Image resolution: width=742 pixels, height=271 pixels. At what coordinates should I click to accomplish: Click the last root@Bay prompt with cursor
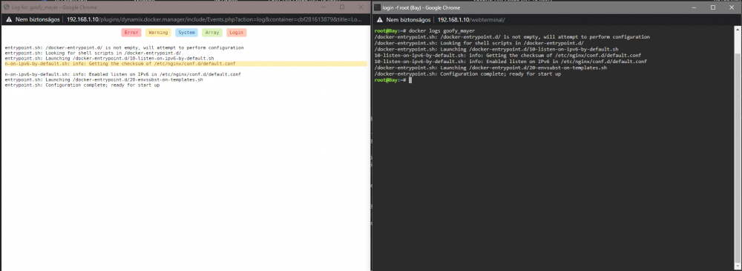point(393,80)
